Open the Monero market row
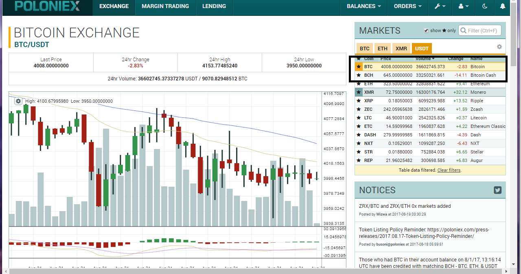 tap(430, 92)
